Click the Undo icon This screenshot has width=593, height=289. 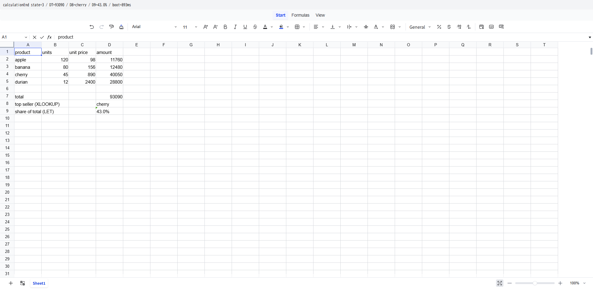coord(92,27)
